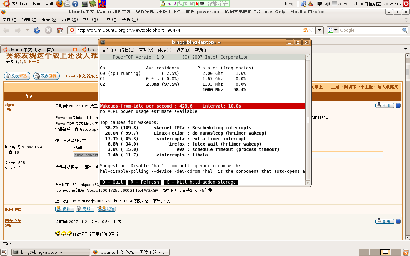Click the 返回顶端 back to top link
410x256 pixels.
click(13, 210)
